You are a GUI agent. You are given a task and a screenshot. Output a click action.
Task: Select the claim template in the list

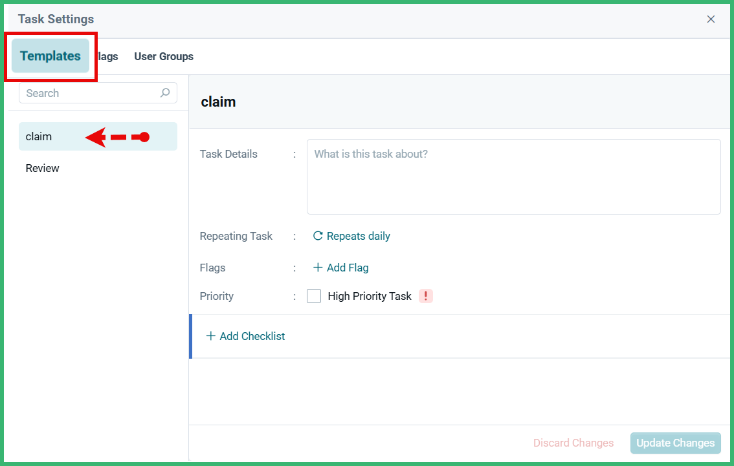pos(98,136)
